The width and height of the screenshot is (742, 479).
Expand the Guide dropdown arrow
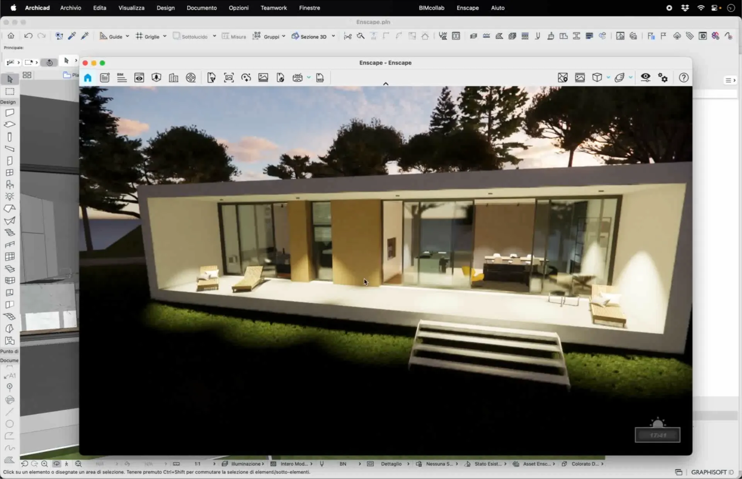(128, 36)
